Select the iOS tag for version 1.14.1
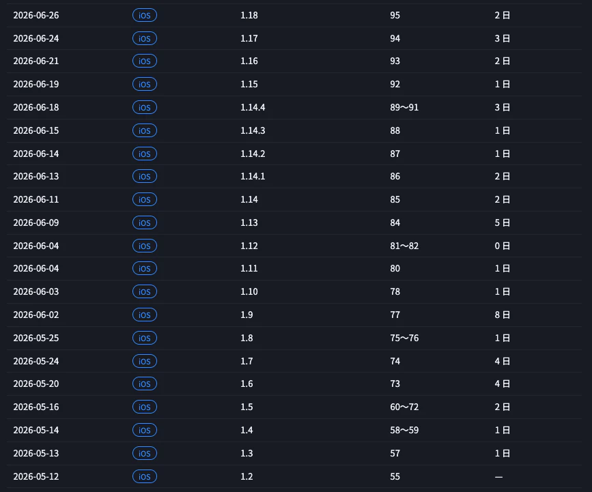This screenshot has height=492, width=592. coord(145,177)
